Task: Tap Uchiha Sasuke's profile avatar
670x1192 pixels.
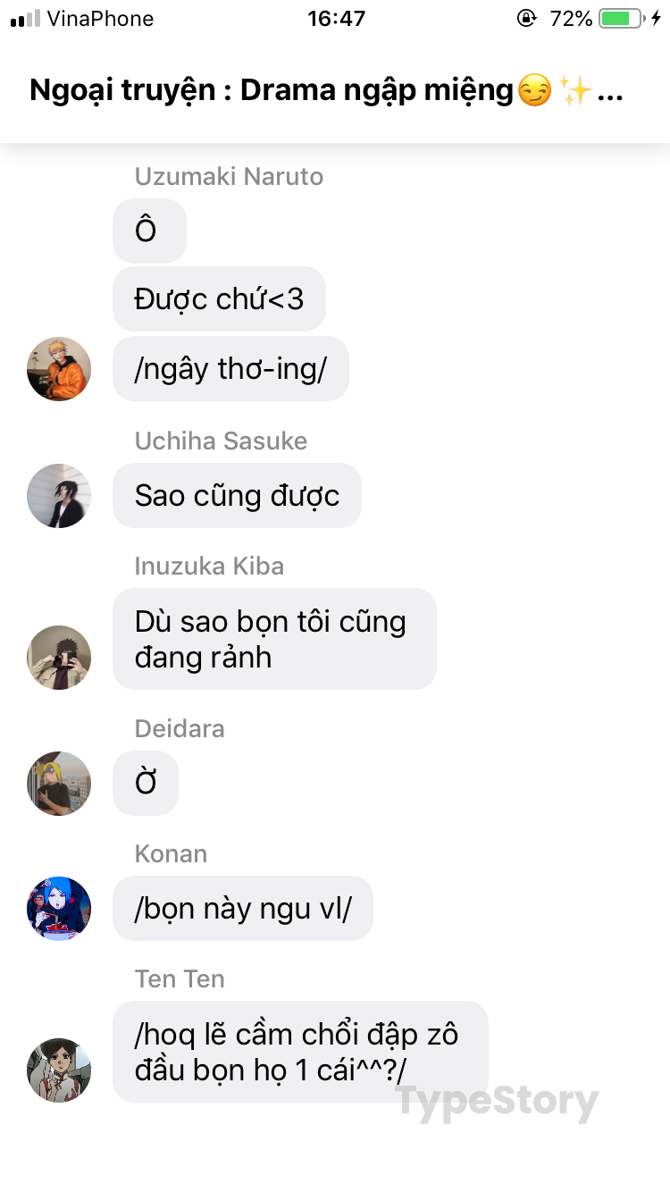Action: [59, 496]
